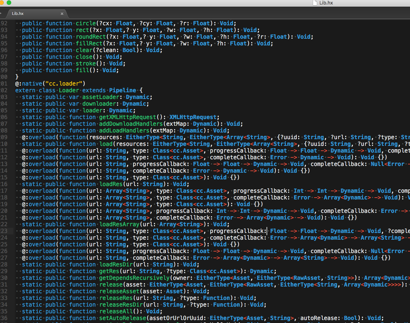Click the Lib.hx document icon in title bar
The image size is (410, 323).
[315, 3]
